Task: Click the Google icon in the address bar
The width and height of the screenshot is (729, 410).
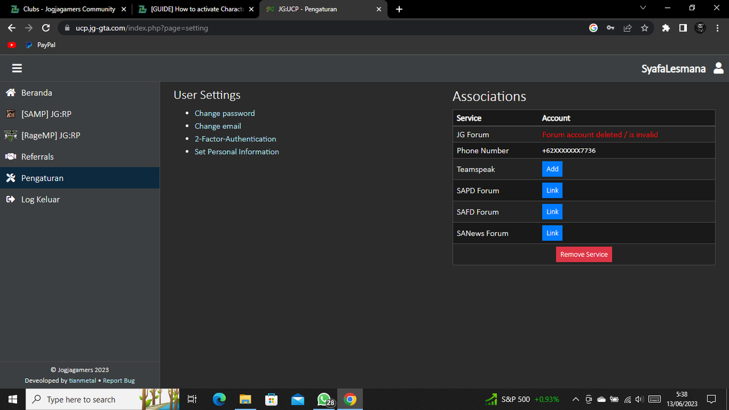Action: coord(593,28)
